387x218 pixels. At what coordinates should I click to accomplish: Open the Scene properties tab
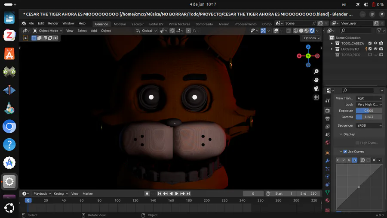(x=328, y=134)
